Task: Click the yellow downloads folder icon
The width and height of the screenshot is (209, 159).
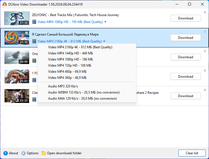Action: click(44, 153)
